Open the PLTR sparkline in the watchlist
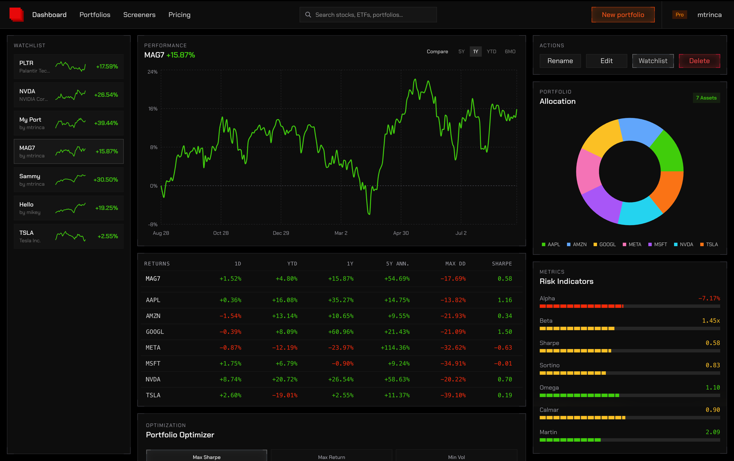 click(70, 66)
